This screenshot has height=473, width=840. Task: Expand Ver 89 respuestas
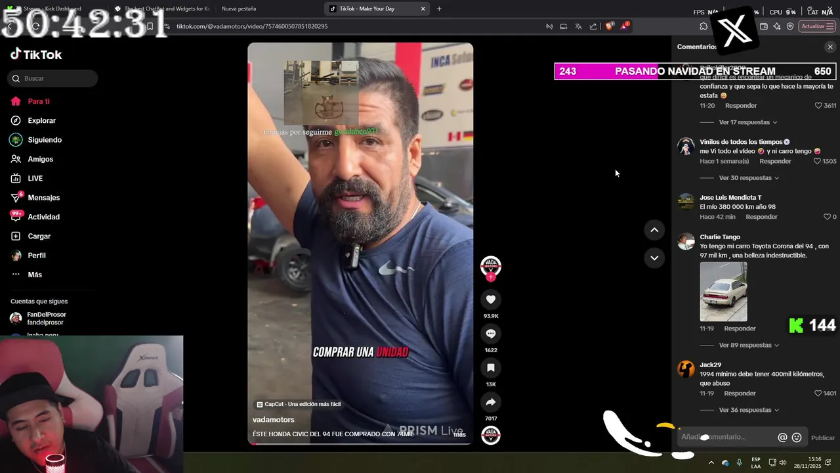[749, 345]
